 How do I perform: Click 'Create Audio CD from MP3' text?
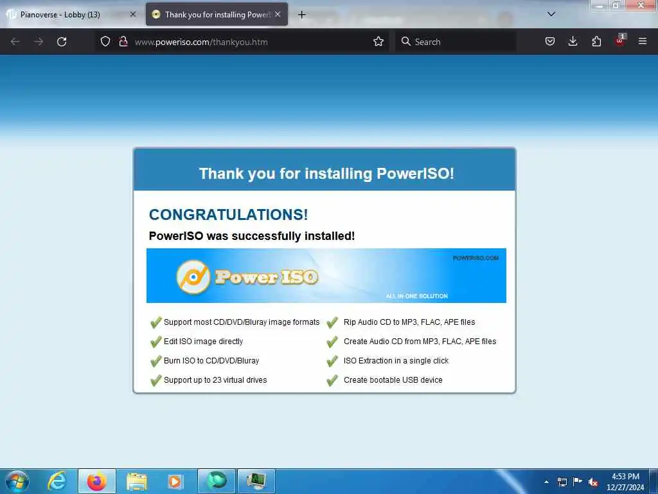tap(420, 342)
